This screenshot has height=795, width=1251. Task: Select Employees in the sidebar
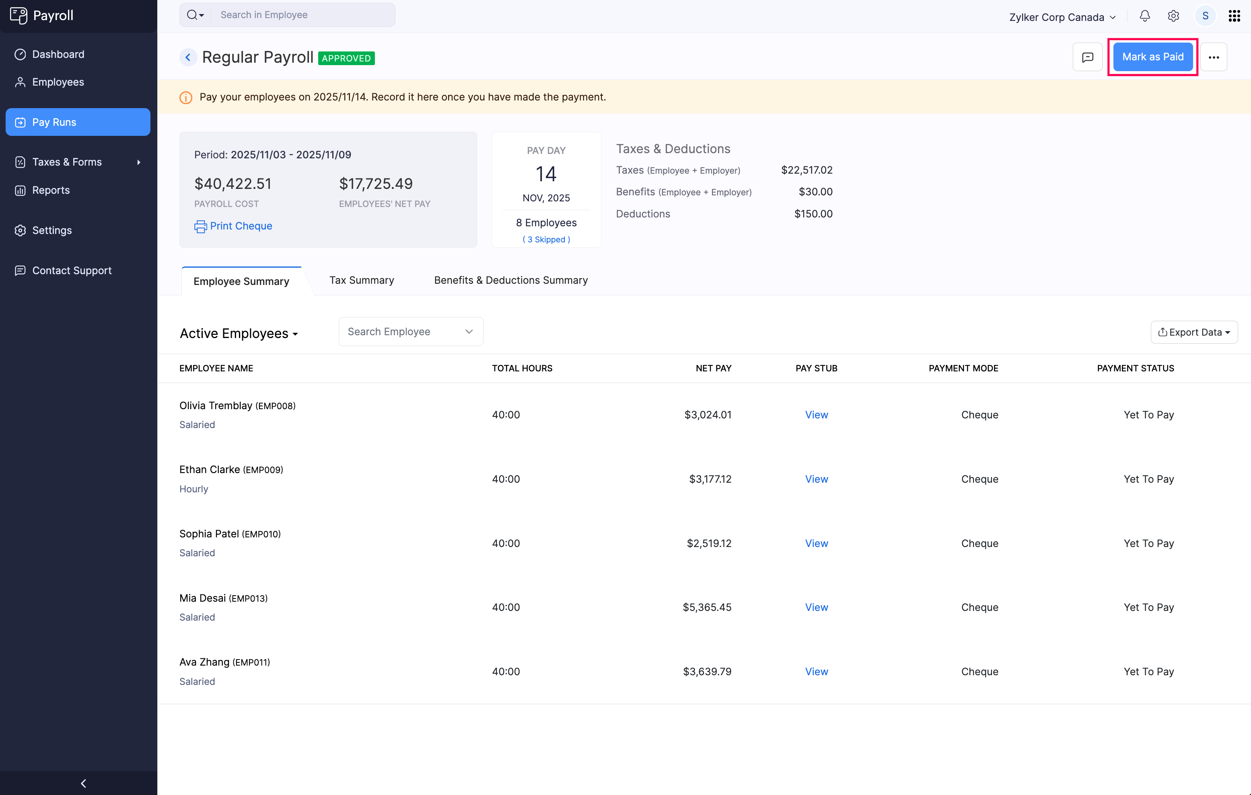coord(58,82)
